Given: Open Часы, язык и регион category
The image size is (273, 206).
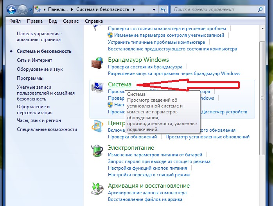Looking at the screenshot, I should point(39,120).
